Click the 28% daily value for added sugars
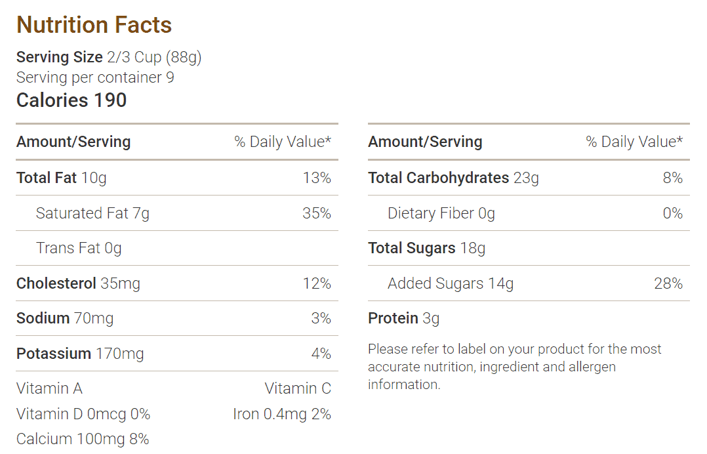The image size is (707, 454). (668, 283)
